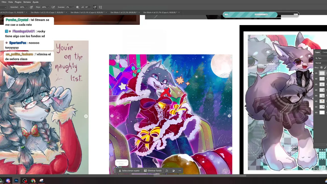The width and height of the screenshot is (327, 184).
Task: Open the Ayuda menu
Action: click(x=36, y=2)
